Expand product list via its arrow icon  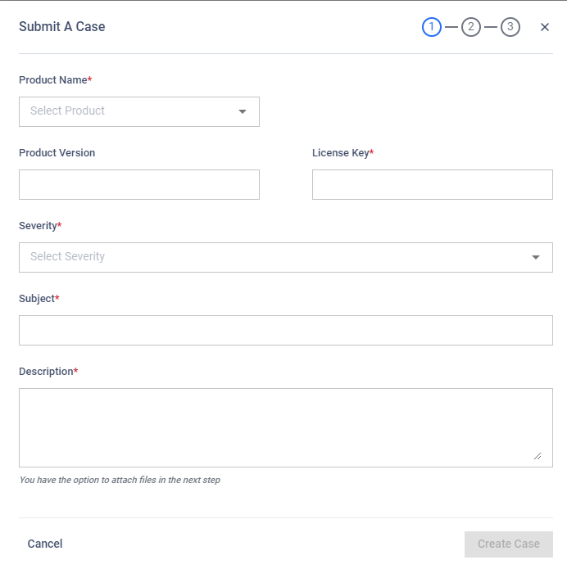pyautogui.click(x=243, y=112)
